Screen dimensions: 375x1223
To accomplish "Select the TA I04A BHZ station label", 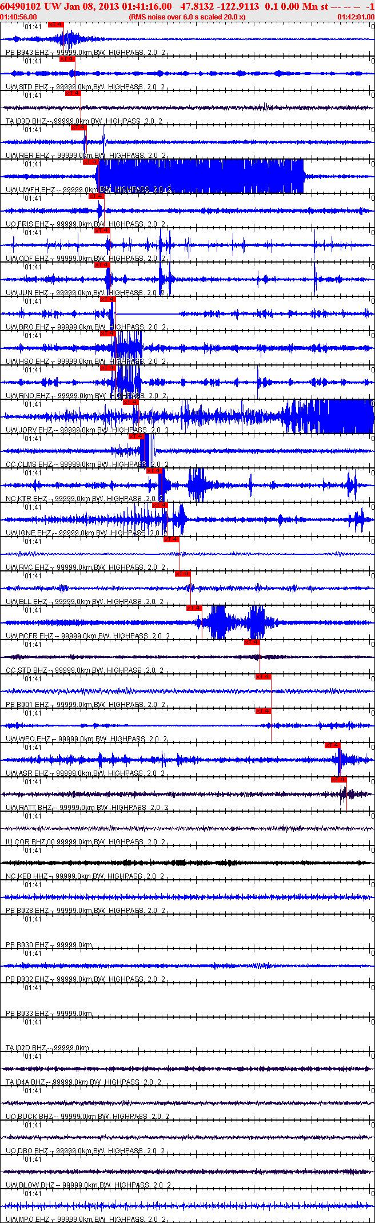I will 84,1082.
